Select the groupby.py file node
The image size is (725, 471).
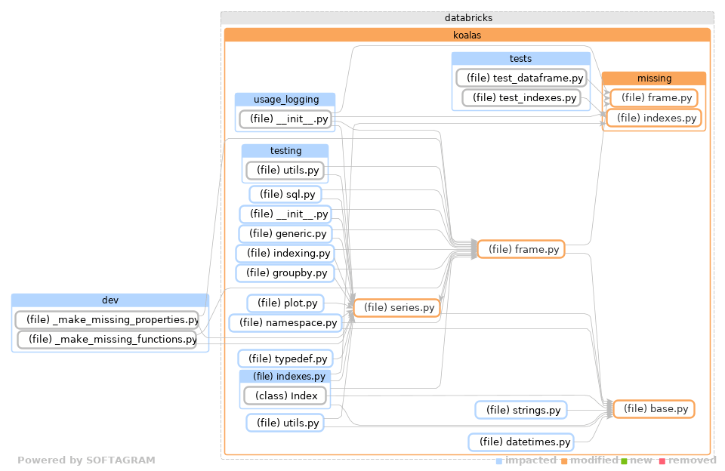[285, 272]
